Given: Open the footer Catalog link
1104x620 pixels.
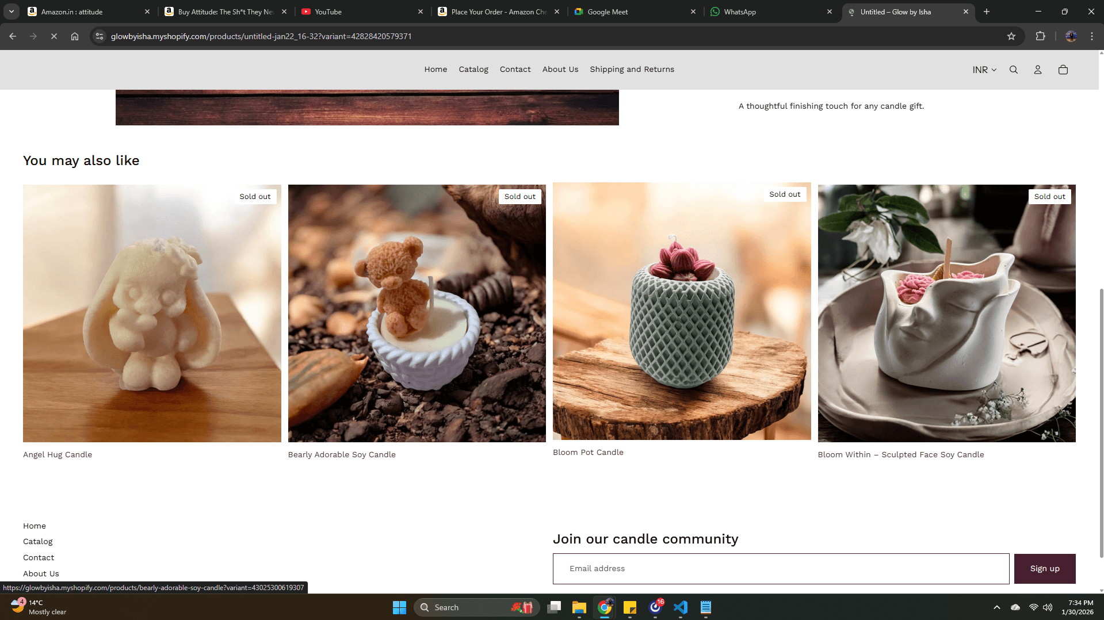Looking at the screenshot, I should [38, 541].
